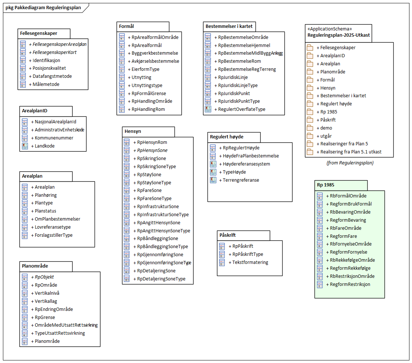Select the enumeration icon next to Terrengreferanse

click(x=213, y=180)
